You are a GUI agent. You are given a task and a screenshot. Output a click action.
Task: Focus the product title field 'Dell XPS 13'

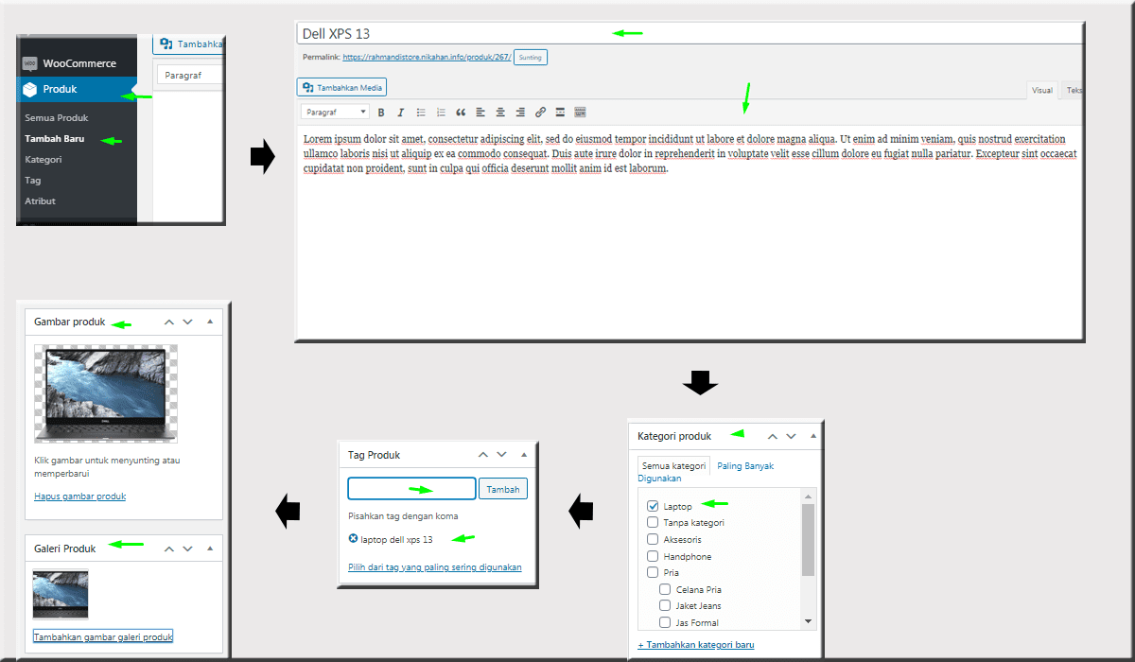click(x=690, y=33)
